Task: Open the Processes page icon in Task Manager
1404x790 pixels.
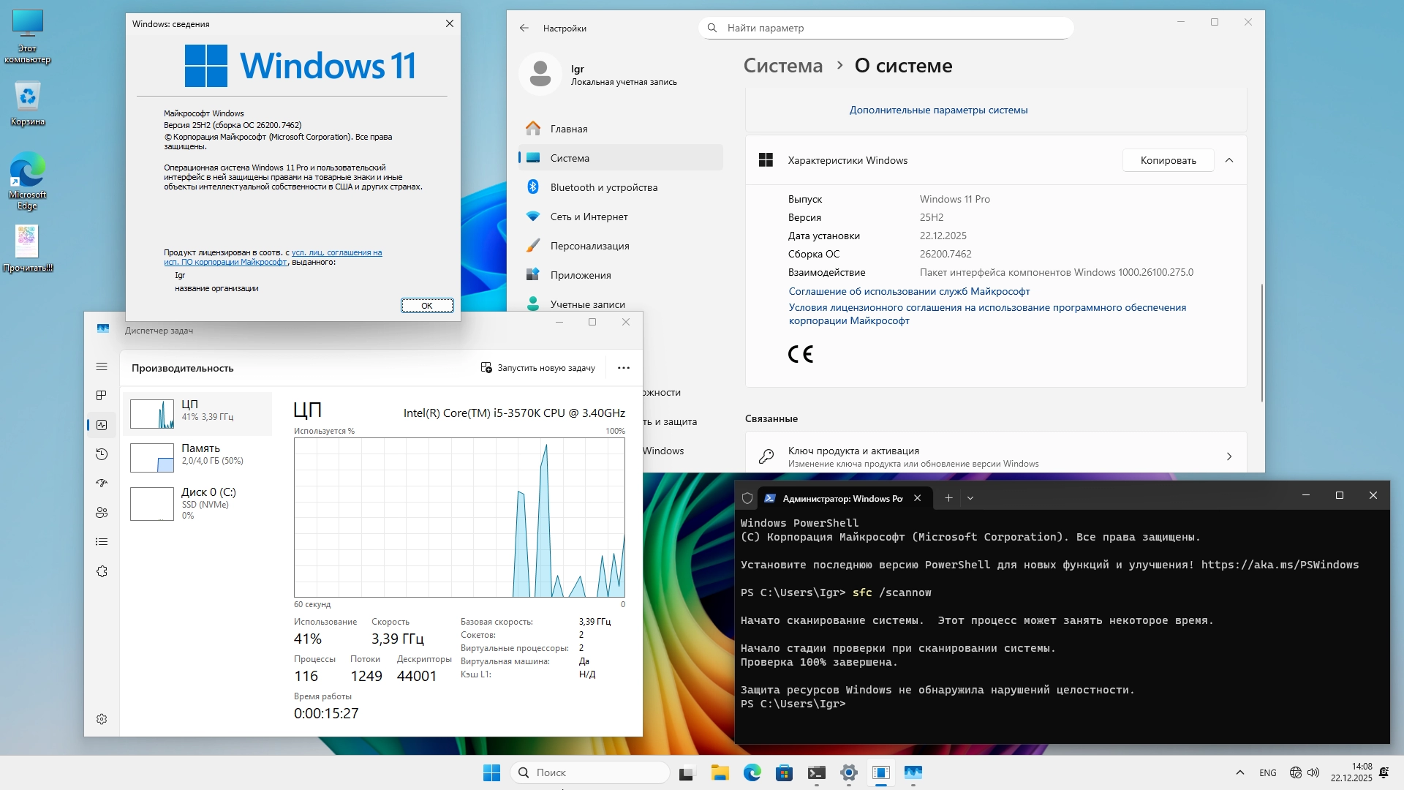Action: pos(102,396)
